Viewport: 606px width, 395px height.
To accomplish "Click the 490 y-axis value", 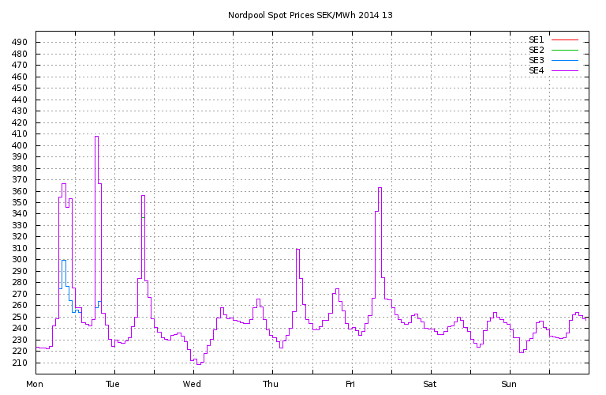I will (x=19, y=42).
